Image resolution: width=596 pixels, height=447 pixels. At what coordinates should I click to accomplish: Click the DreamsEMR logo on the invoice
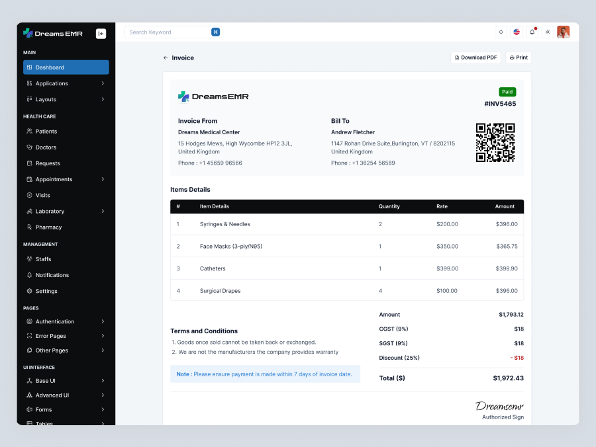point(213,97)
